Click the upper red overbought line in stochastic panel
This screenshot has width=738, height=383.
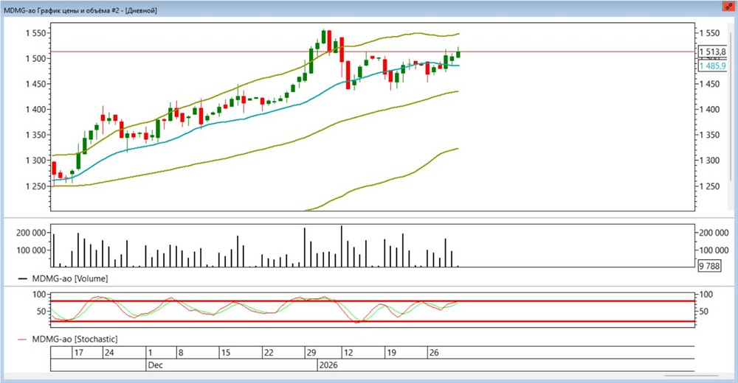372,301
